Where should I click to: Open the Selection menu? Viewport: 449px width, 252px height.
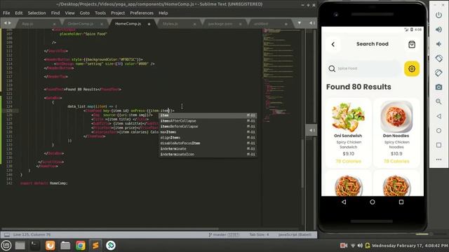36,13
